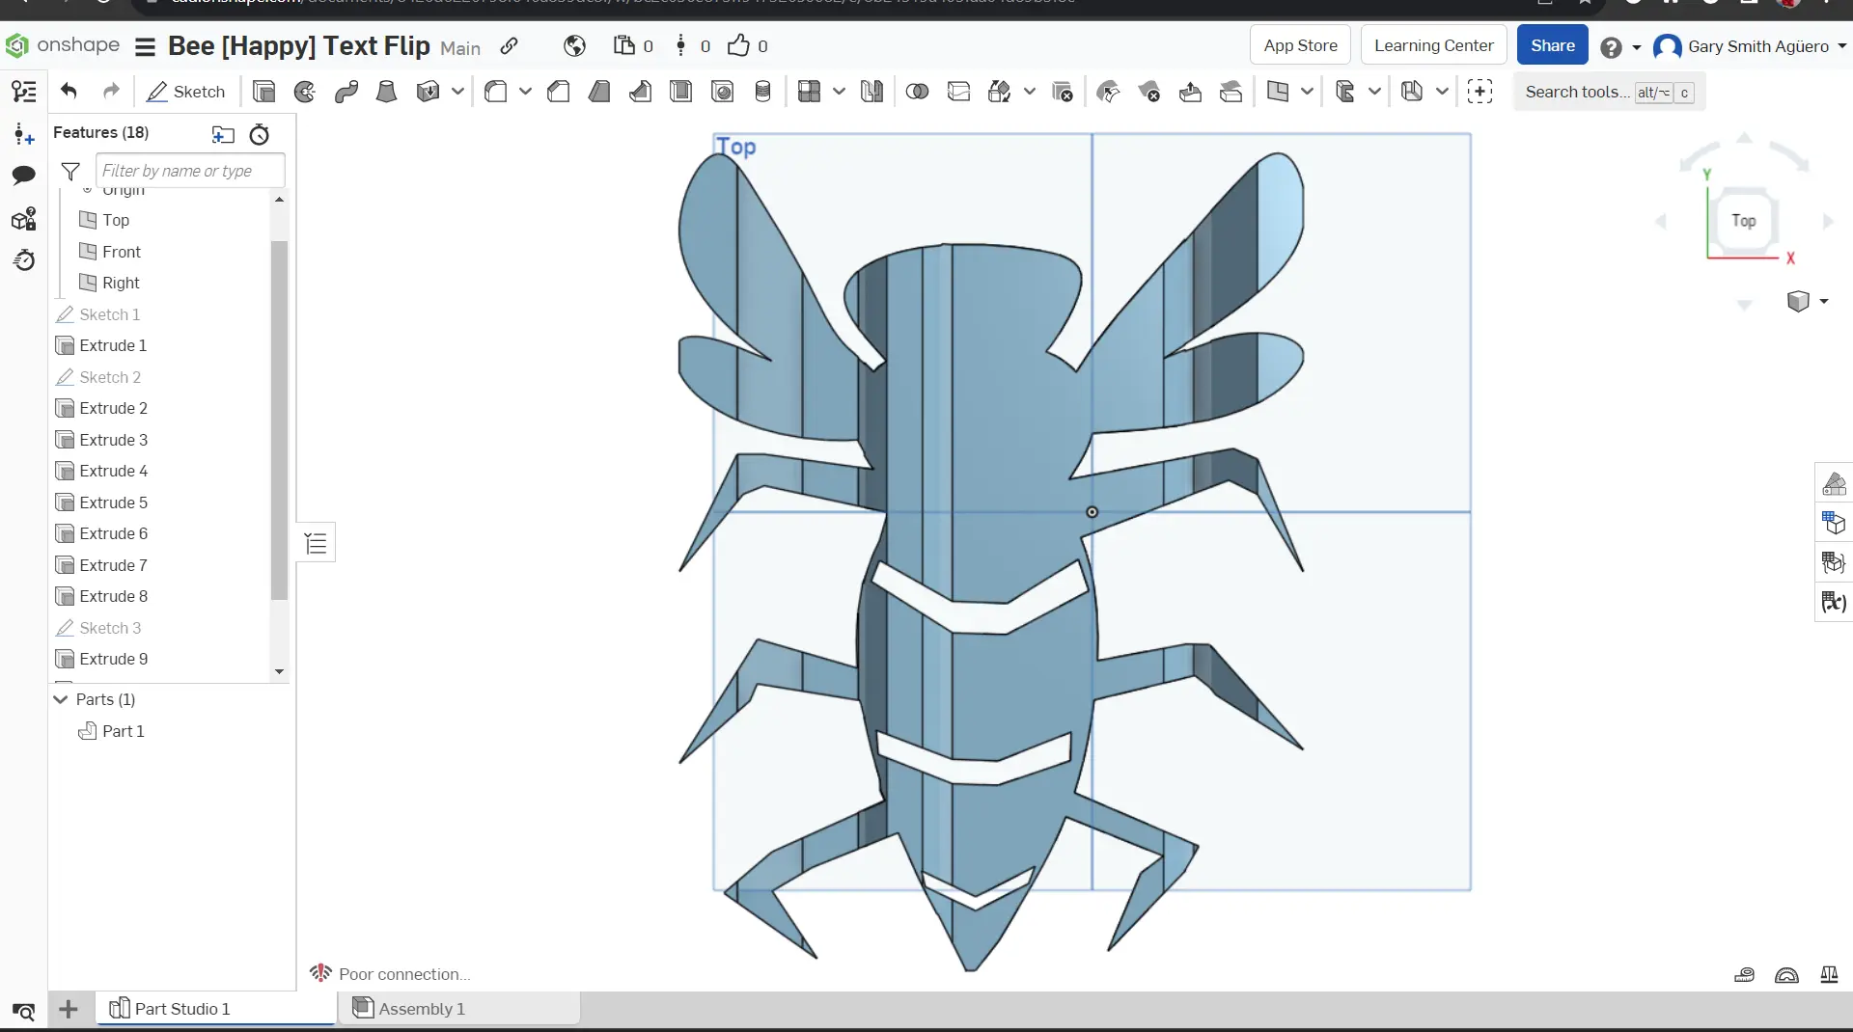Open the Configurations panel
1853x1032 pixels.
point(1833,524)
